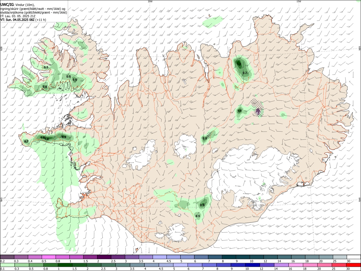Viewport: 361px width, 271px height.
Task: Click the darkest purple 2 snow legend swatch
Action: (104, 257)
